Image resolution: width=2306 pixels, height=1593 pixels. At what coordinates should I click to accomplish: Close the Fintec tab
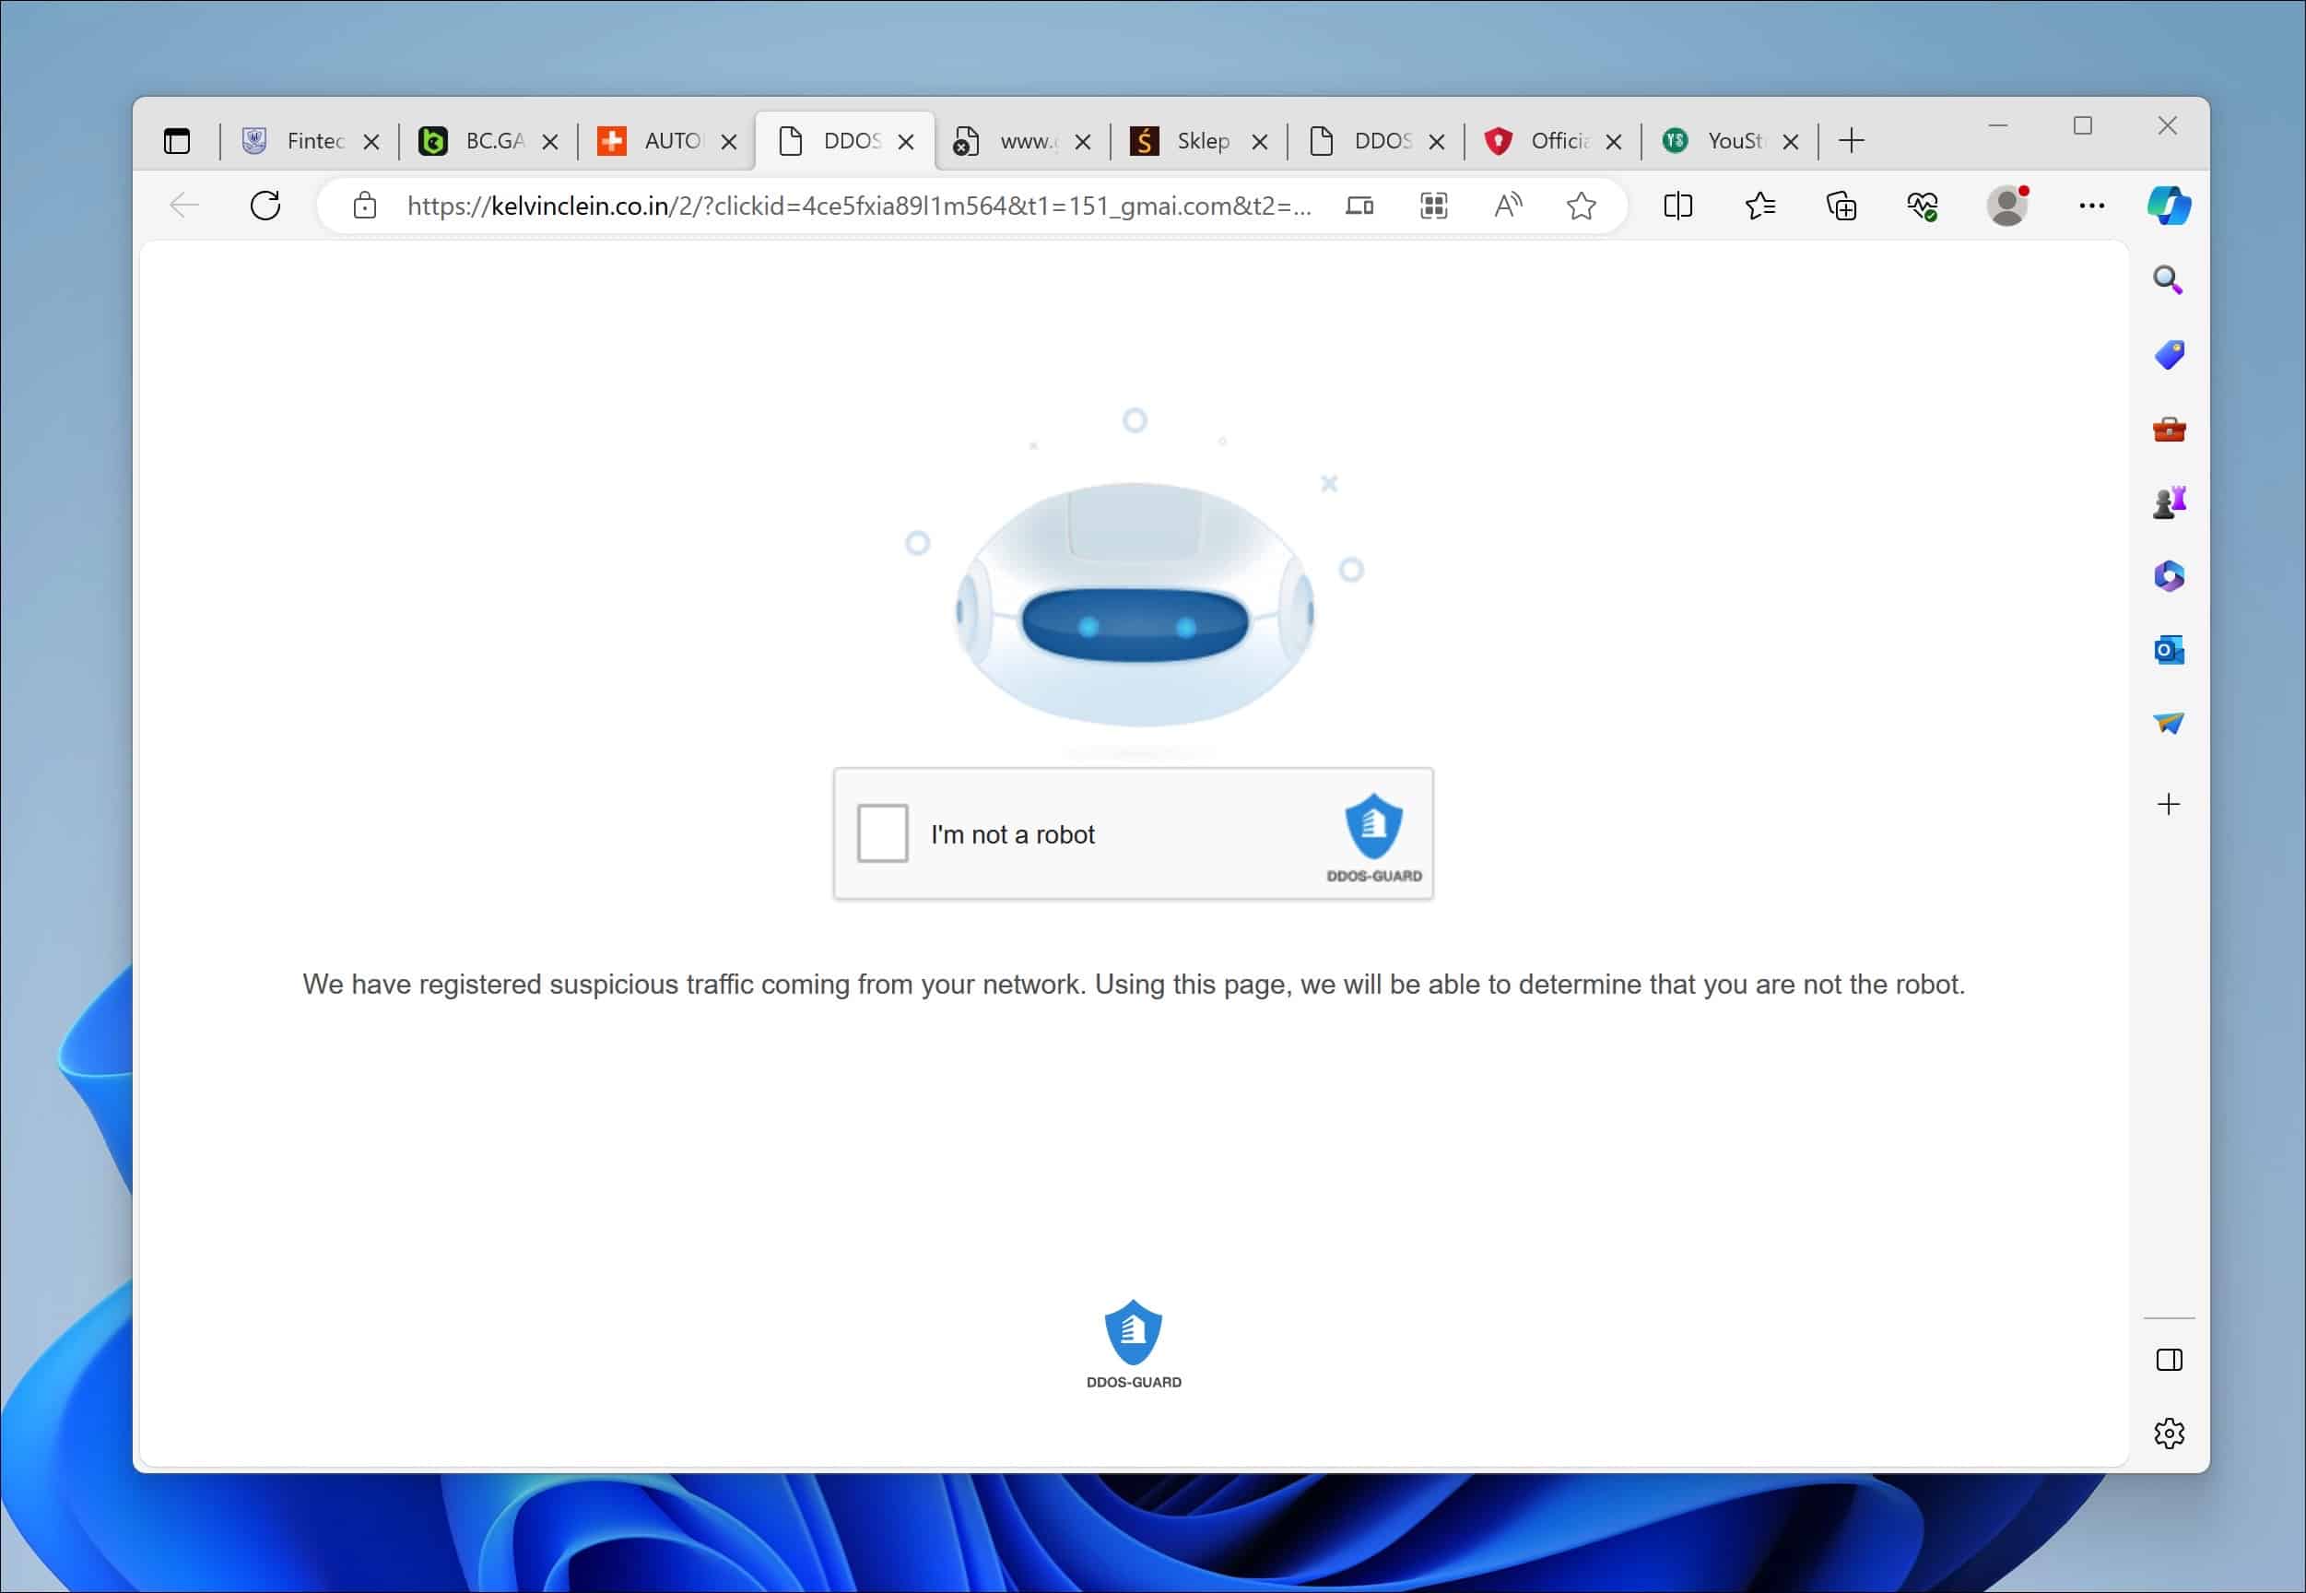click(x=371, y=143)
